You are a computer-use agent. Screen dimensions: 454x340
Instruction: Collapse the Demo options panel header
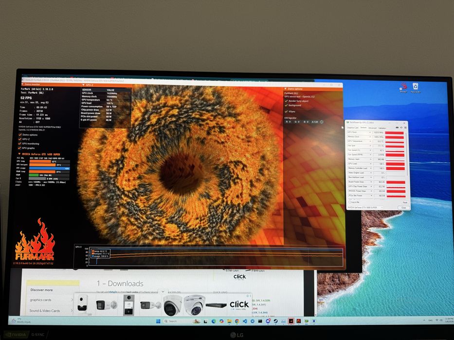tap(286, 89)
